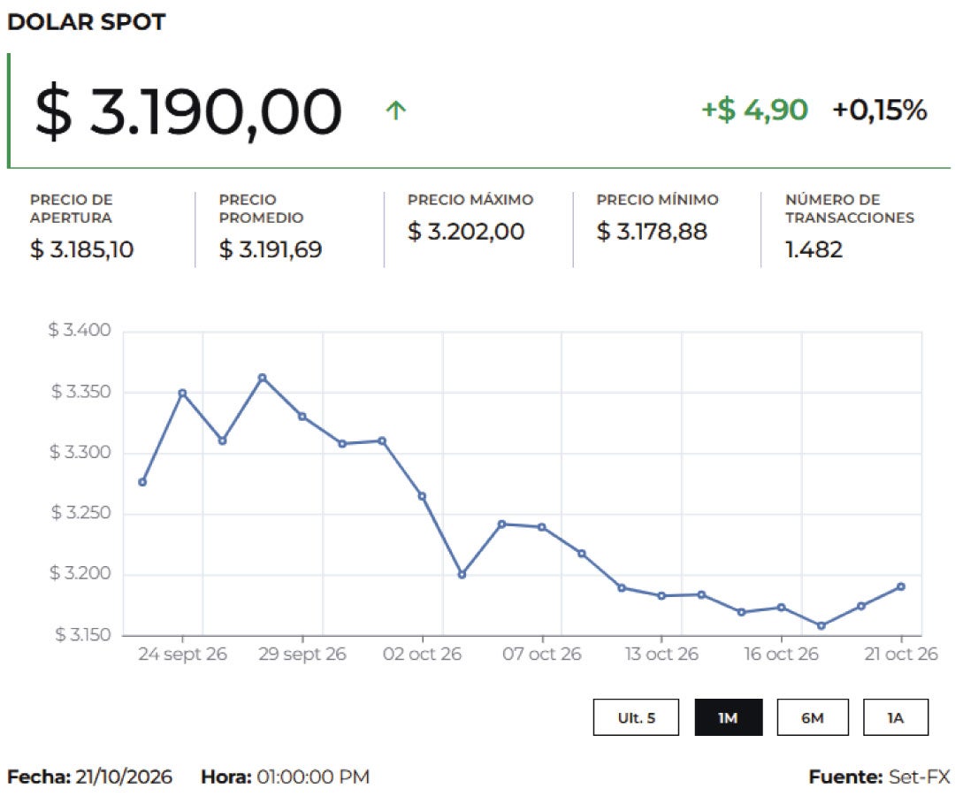955x796 pixels.
Task: Click the PRECIO PROMEDIO label
Action: pyautogui.click(x=261, y=209)
